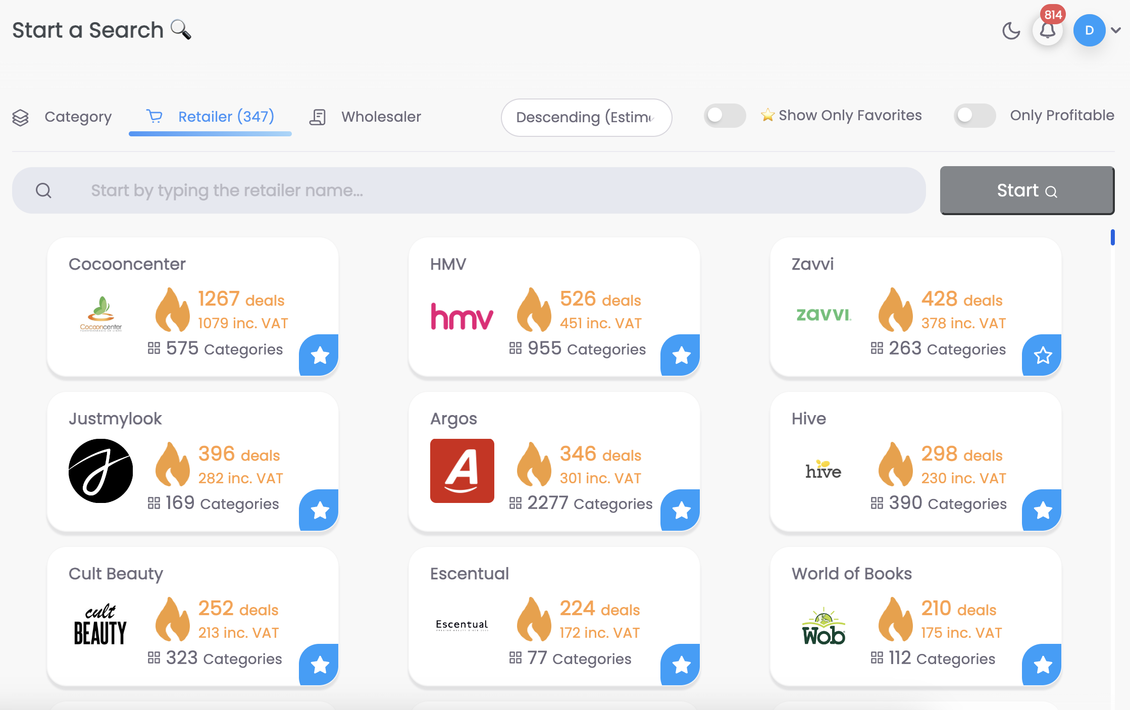Viewport: 1130px width, 710px height.
Task: Focus the retailer name search field
Action: pyautogui.click(x=469, y=190)
